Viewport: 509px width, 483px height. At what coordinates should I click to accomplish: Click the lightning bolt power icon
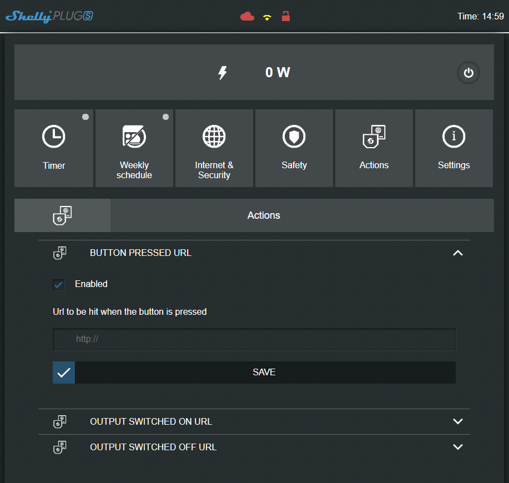point(223,73)
